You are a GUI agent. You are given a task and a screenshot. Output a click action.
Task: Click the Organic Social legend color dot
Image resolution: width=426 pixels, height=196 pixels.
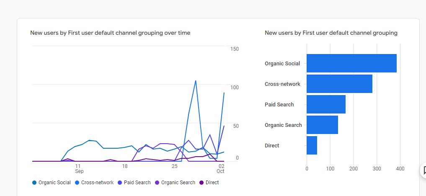[x=34, y=183]
